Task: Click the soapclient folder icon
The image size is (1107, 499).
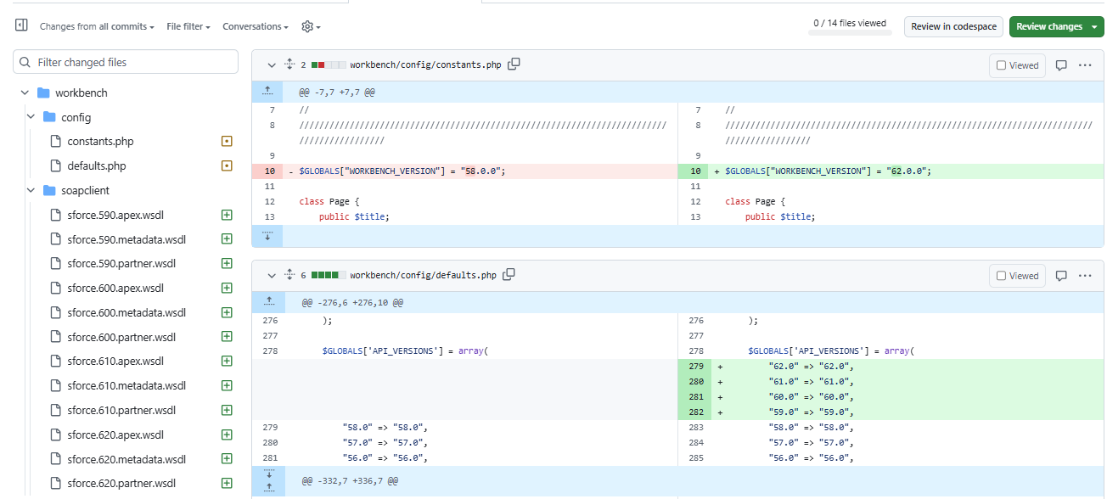Action: 49,190
